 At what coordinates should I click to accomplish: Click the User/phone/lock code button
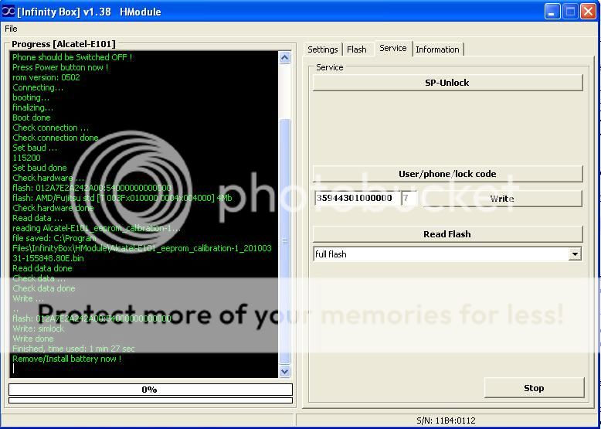pos(447,174)
